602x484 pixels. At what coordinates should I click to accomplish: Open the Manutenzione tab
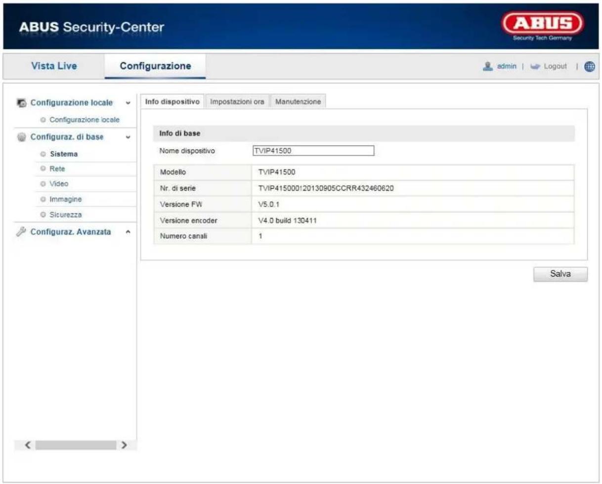click(298, 101)
